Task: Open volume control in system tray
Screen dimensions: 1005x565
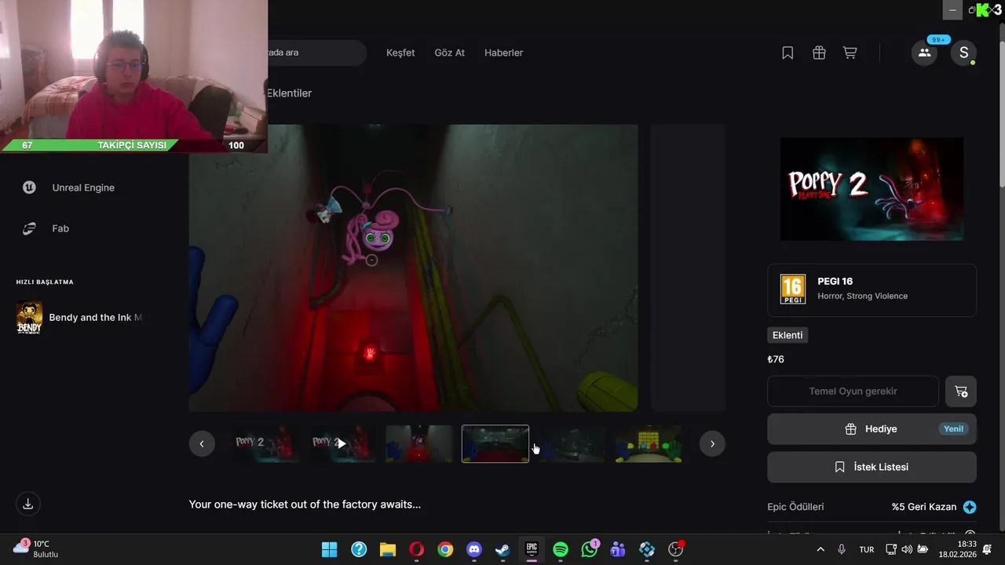Action: coord(907,549)
